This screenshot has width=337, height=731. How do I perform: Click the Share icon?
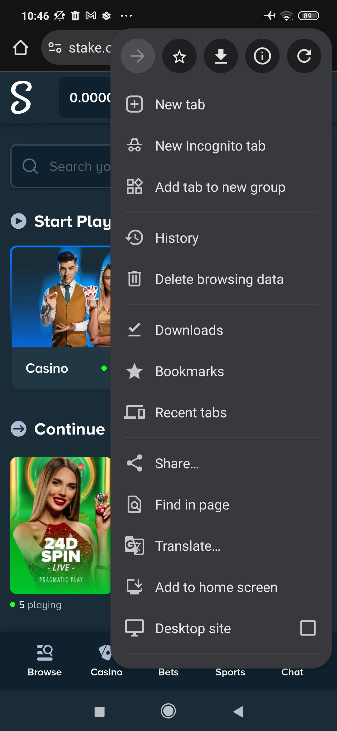pyautogui.click(x=134, y=463)
